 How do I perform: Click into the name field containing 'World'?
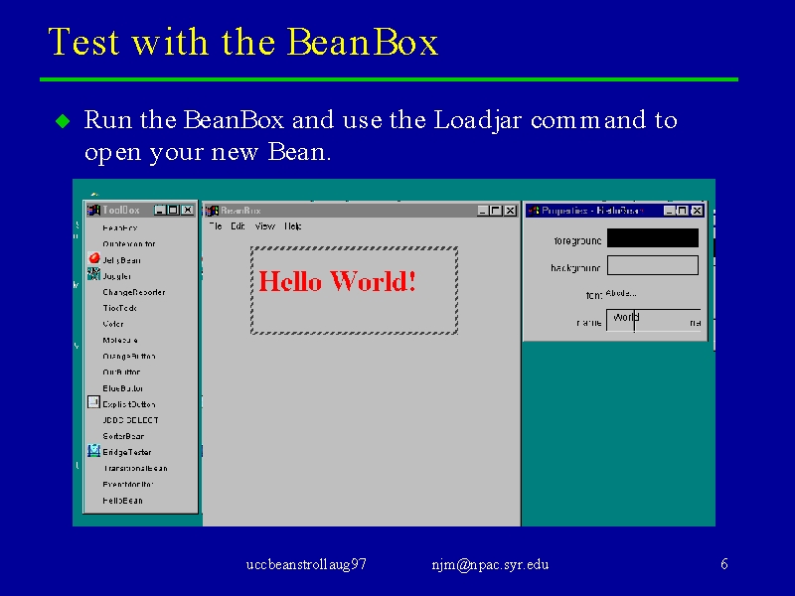pyautogui.click(x=654, y=320)
